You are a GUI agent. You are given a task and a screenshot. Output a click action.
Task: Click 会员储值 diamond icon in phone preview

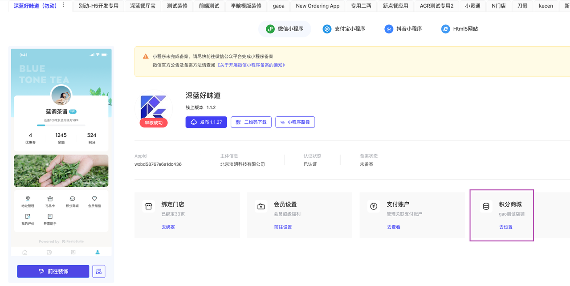click(94, 199)
